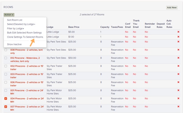The height and width of the screenshot is (113, 183).
Task: Open the Action dropdown button
Action: click(x=9, y=15)
